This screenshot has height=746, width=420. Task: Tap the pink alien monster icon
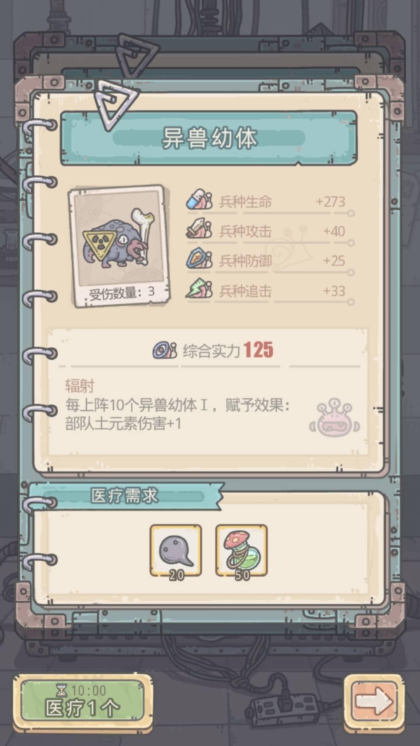(x=335, y=418)
